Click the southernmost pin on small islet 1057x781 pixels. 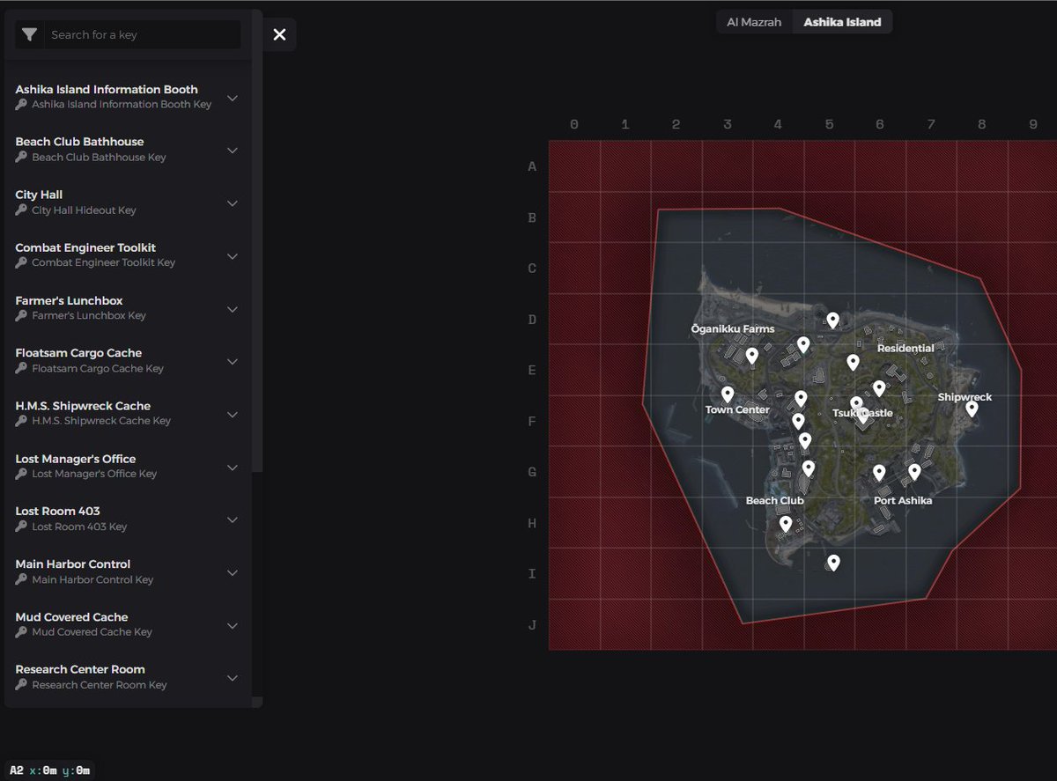(833, 563)
